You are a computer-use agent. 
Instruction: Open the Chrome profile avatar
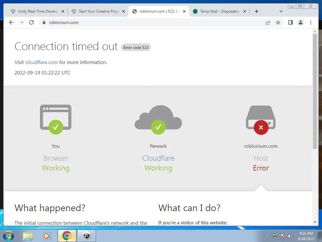300,22
